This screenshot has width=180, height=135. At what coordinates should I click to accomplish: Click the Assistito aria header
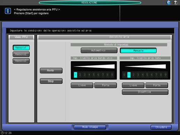pyautogui.click(x=104, y=37)
